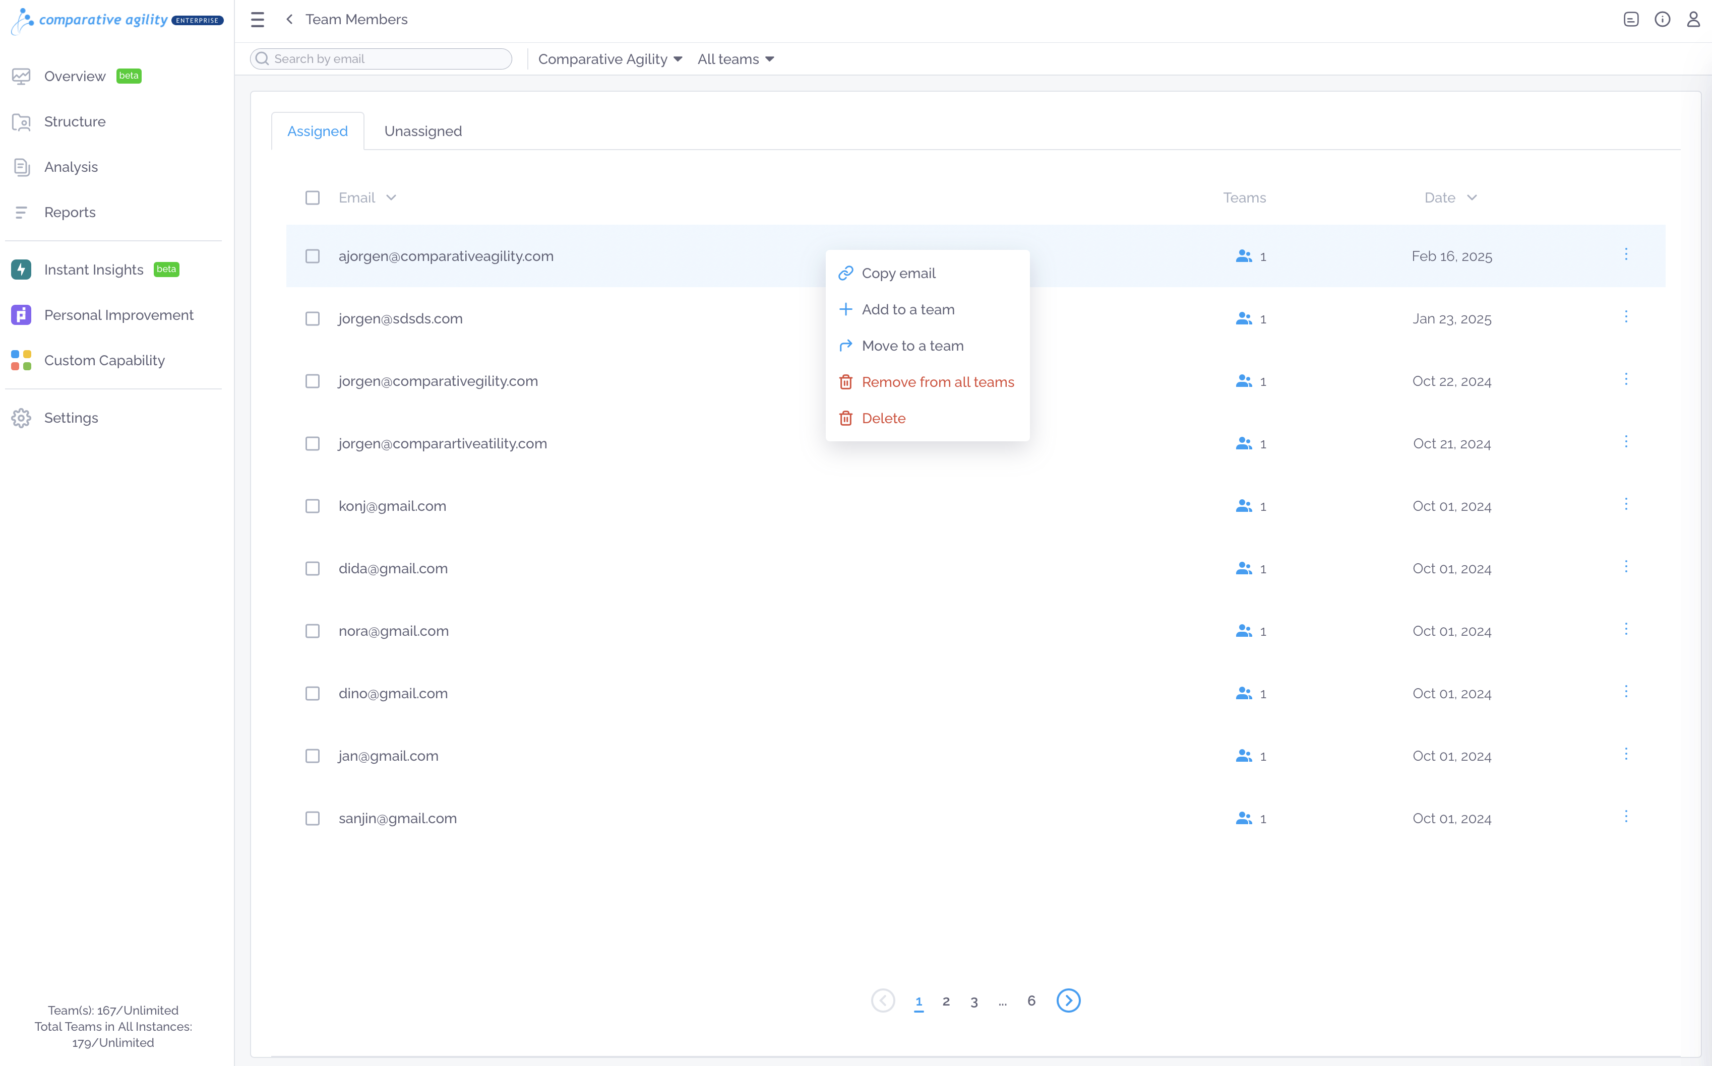The height and width of the screenshot is (1066, 1712).
Task: Tick checkbox for dida@gmail.com
Action: (313, 568)
